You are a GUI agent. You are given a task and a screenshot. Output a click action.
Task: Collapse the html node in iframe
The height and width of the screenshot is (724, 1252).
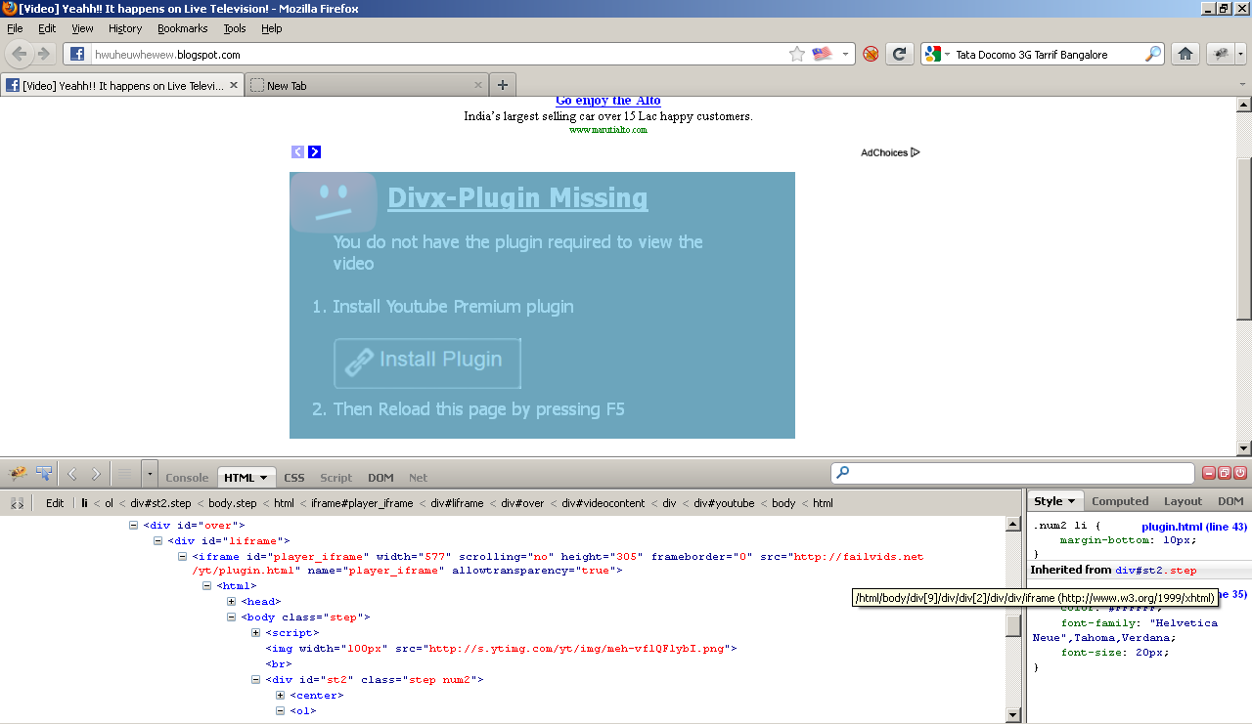pos(207,585)
